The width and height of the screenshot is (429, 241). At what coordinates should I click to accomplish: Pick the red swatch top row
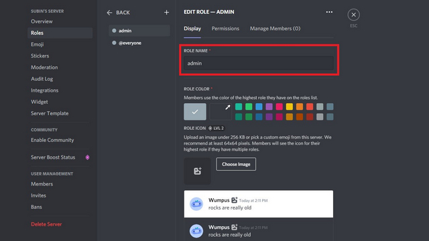coord(310,106)
